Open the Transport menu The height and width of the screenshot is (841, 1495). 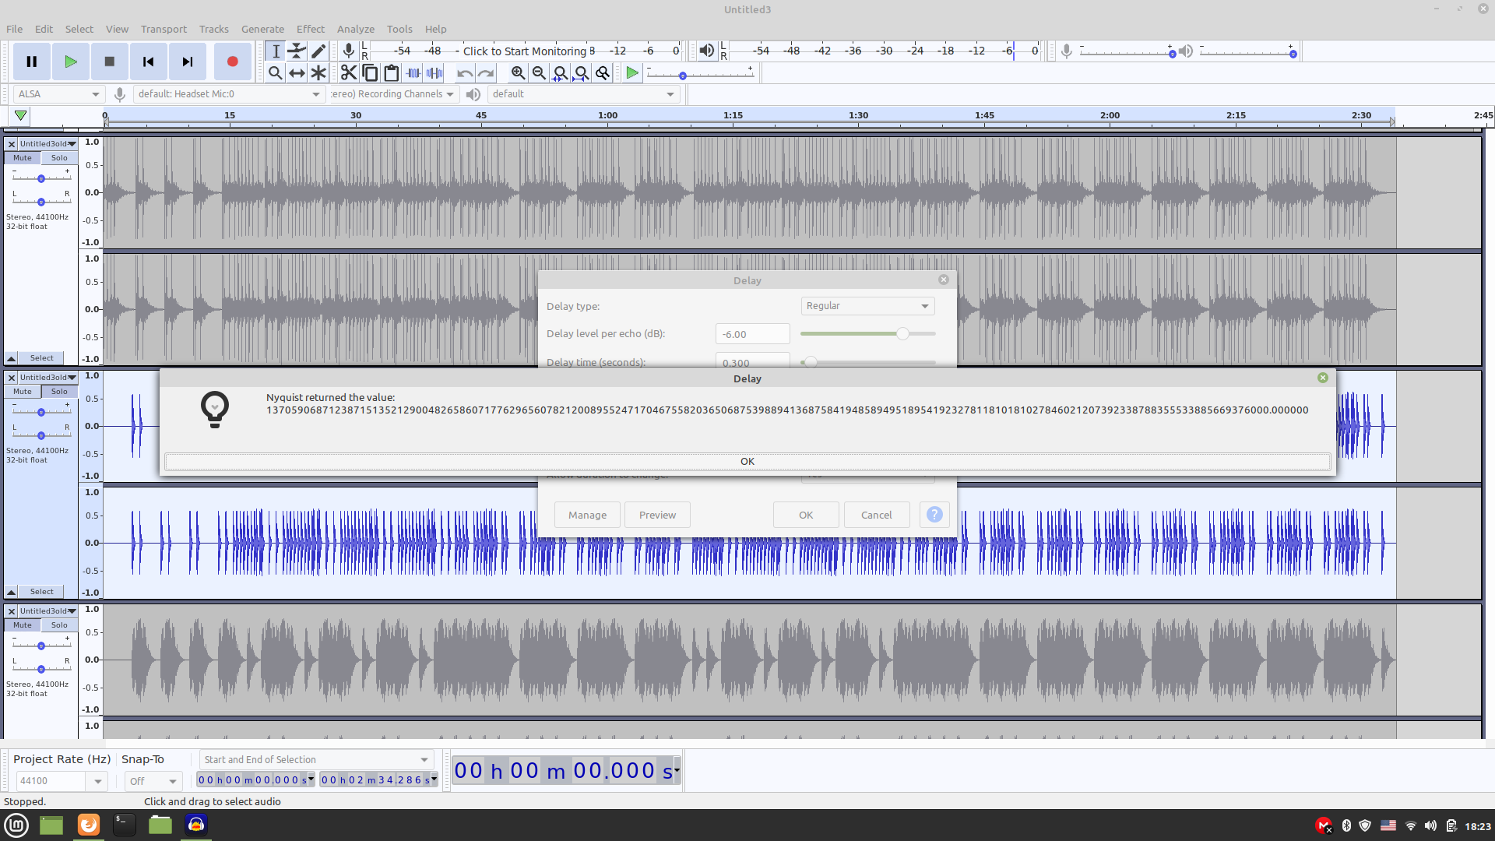[x=163, y=29]
